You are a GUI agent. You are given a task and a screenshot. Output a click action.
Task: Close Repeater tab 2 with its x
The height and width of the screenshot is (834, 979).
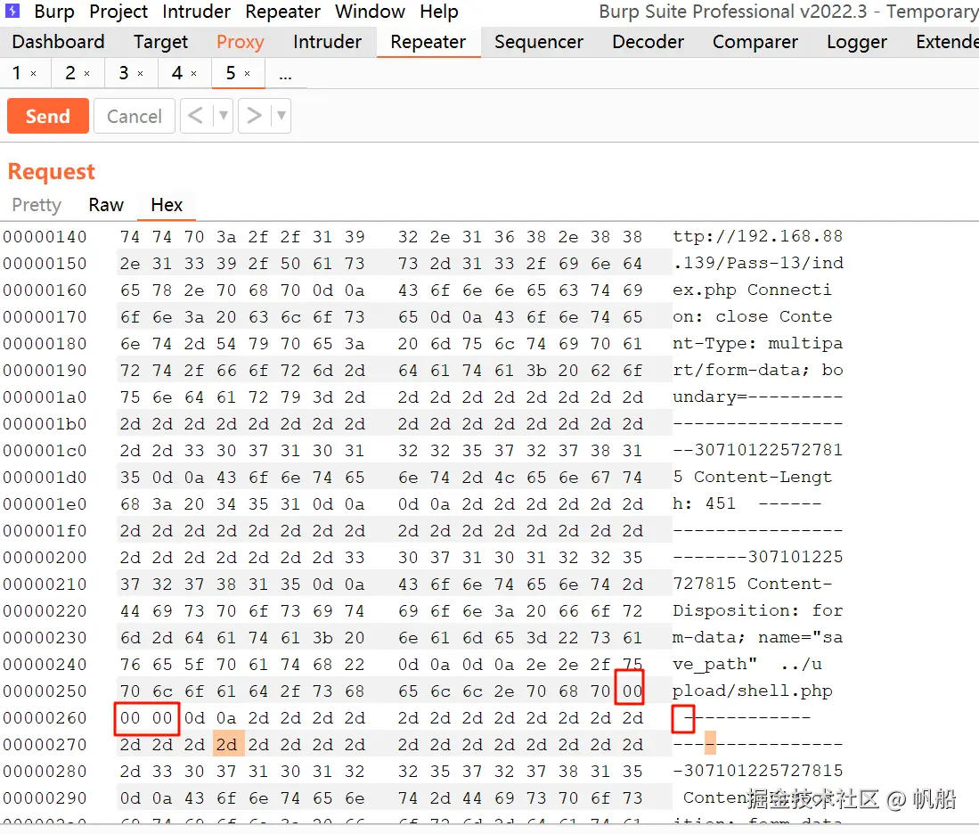pos(86,74)
